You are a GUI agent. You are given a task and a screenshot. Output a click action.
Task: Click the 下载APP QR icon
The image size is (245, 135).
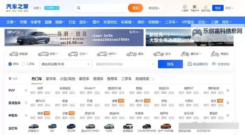(x=194, y=7)
